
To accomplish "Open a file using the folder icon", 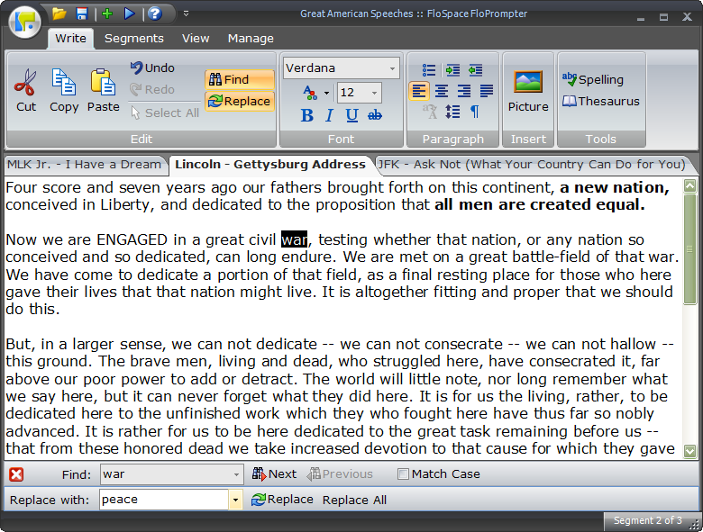I will tap(59, 14).
